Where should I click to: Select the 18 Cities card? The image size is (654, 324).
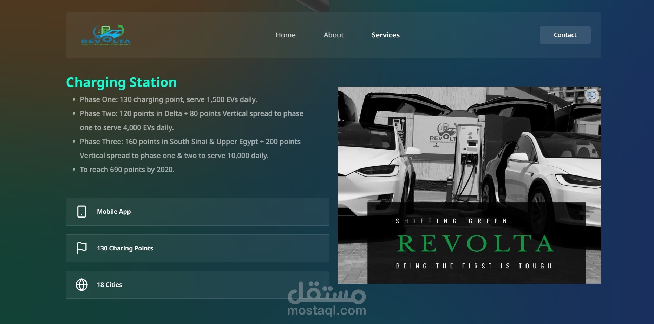197,285
